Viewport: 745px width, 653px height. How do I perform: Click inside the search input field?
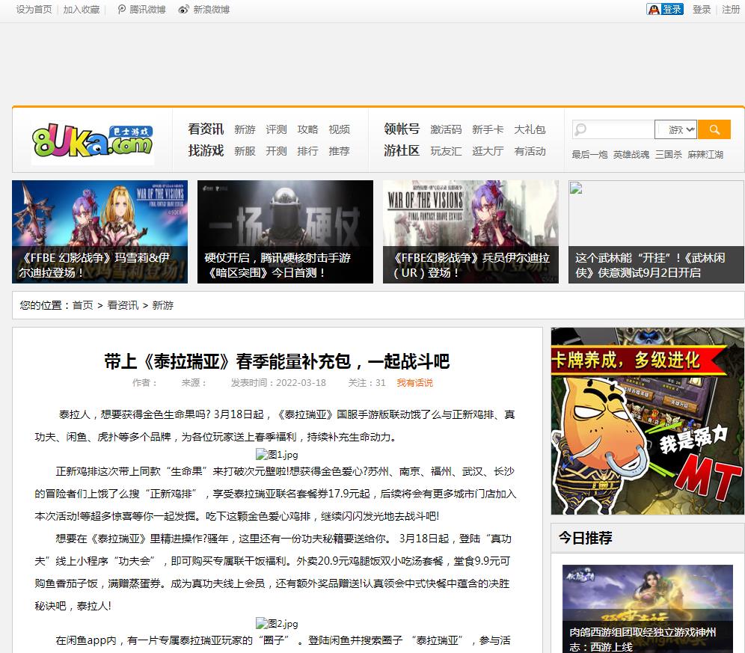point(613,129)
